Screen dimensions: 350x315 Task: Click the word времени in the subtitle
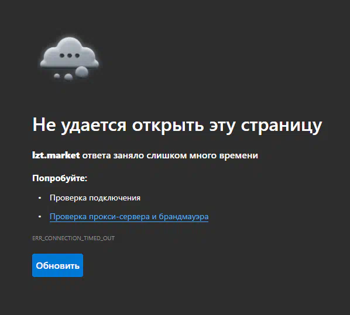[x=239, y=155]
